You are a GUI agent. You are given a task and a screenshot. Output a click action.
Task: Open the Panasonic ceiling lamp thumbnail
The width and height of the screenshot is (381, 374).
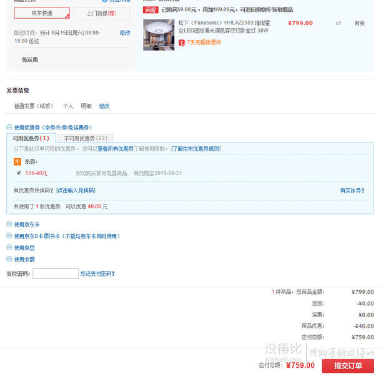click(159, 35)
